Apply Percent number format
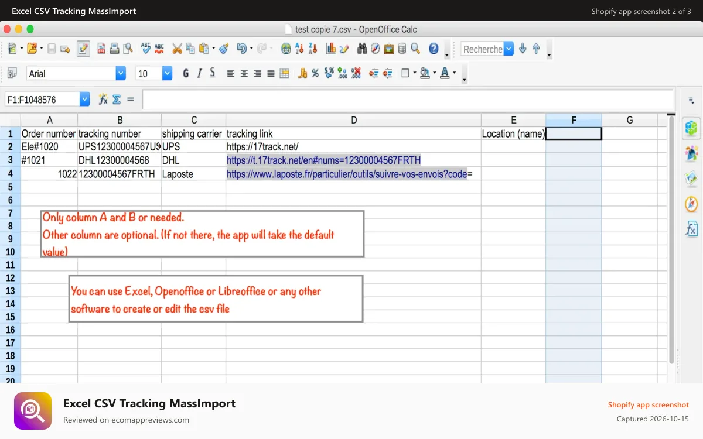 tap(315, 73)
